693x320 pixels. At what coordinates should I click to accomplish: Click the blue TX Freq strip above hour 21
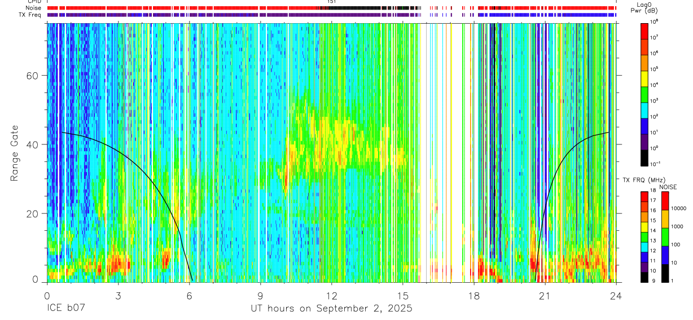point(545,15)
